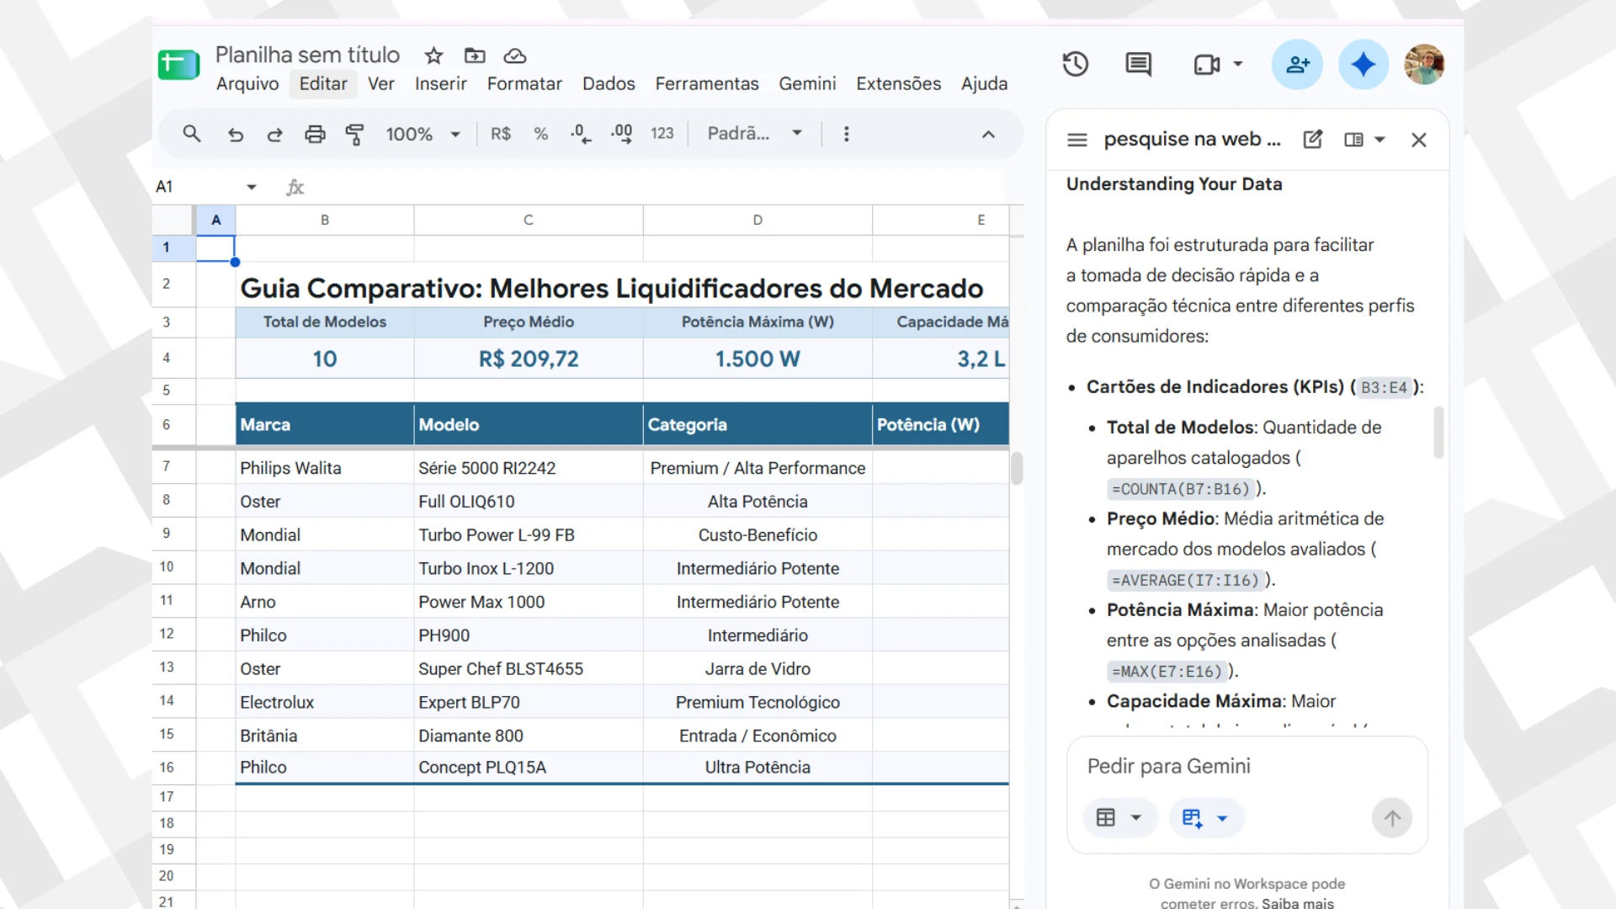
Task: Collapse the menus with the chevron up
Action: [989, 135]
